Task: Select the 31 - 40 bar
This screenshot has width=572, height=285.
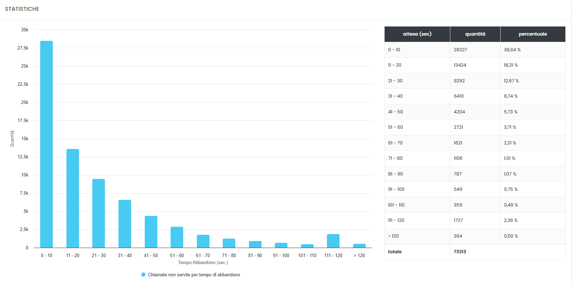Action: click(x=125, y=224)
